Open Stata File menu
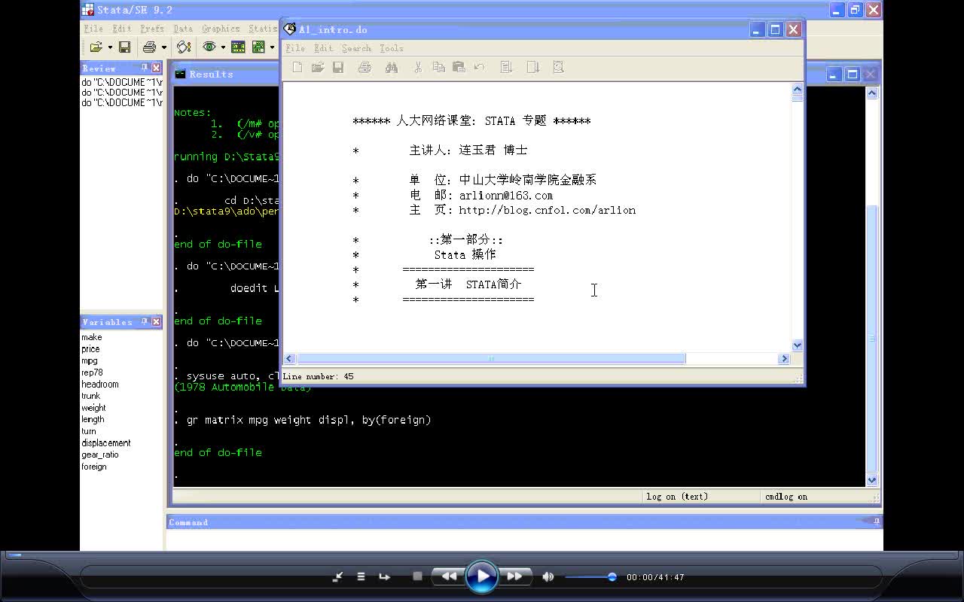Viewport: 964px width, 602px height. pos(93,29)
